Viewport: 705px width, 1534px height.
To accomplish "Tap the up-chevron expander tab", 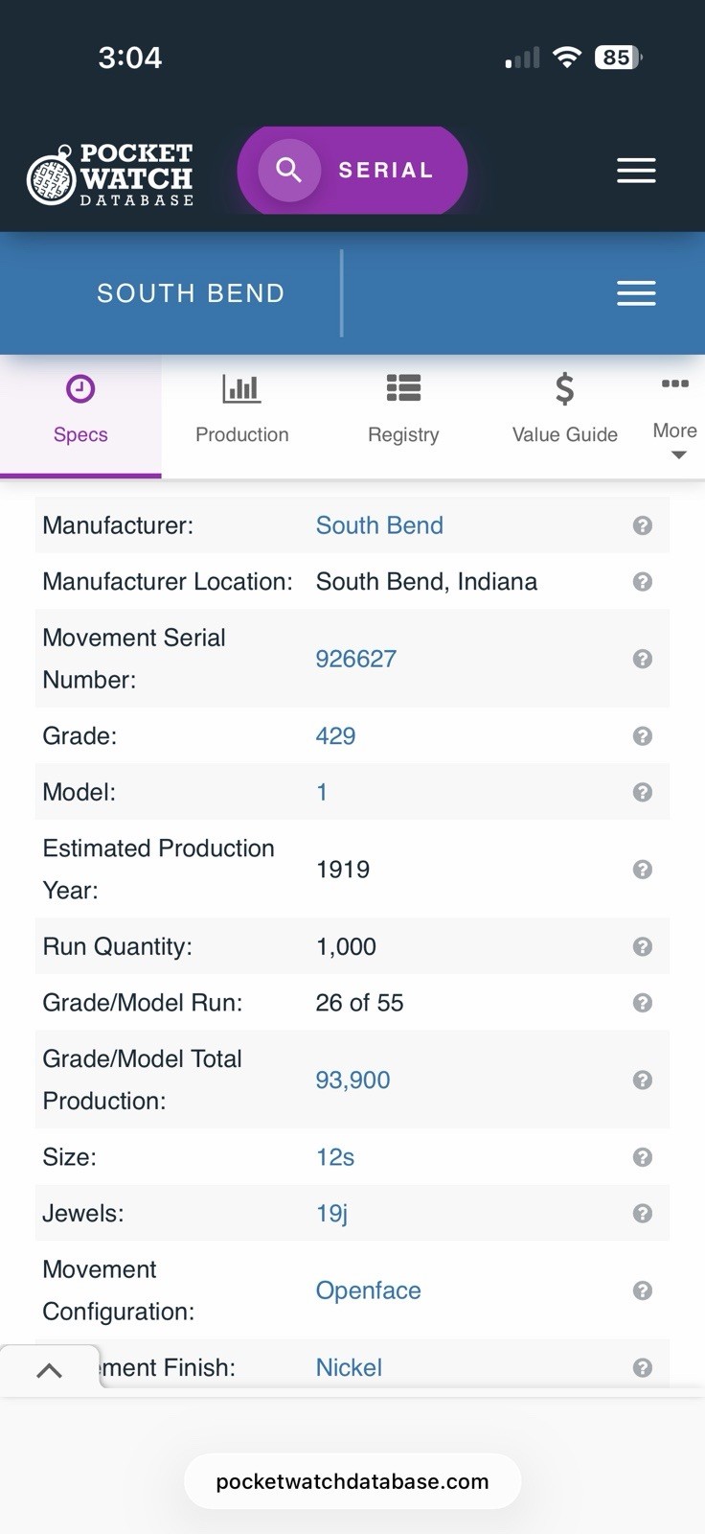I will [x=49, y=1371].
